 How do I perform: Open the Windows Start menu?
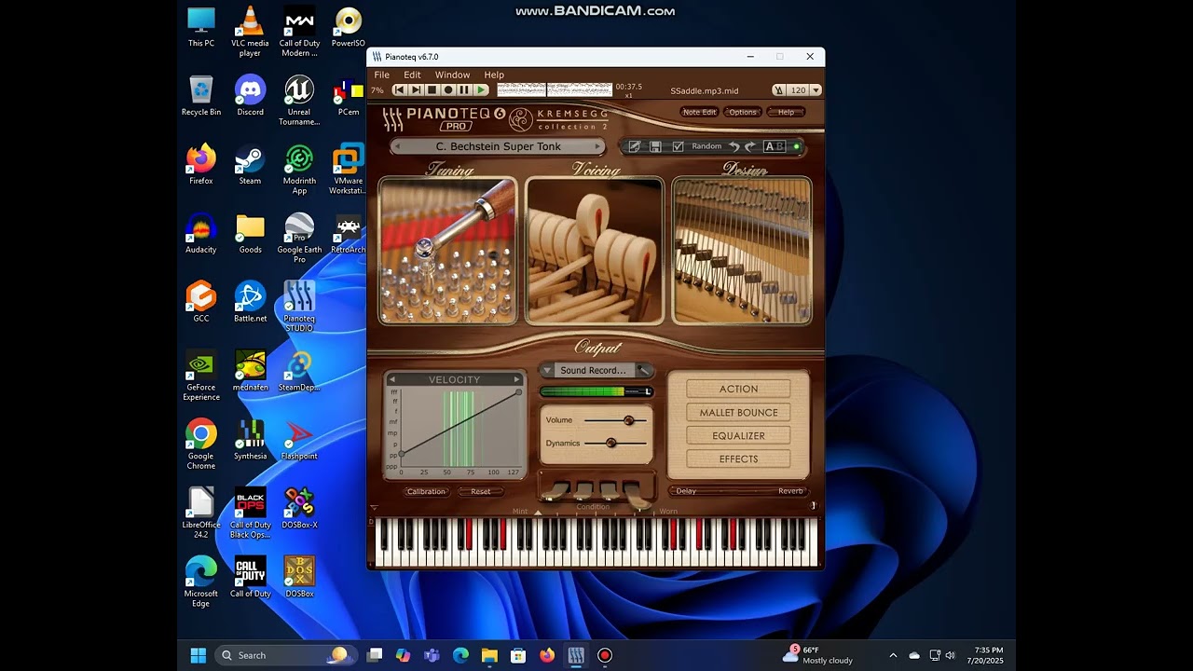click(199, 655)
